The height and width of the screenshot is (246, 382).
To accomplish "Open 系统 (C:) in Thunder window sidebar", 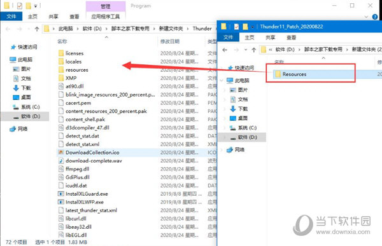I will tap(30, 107).
